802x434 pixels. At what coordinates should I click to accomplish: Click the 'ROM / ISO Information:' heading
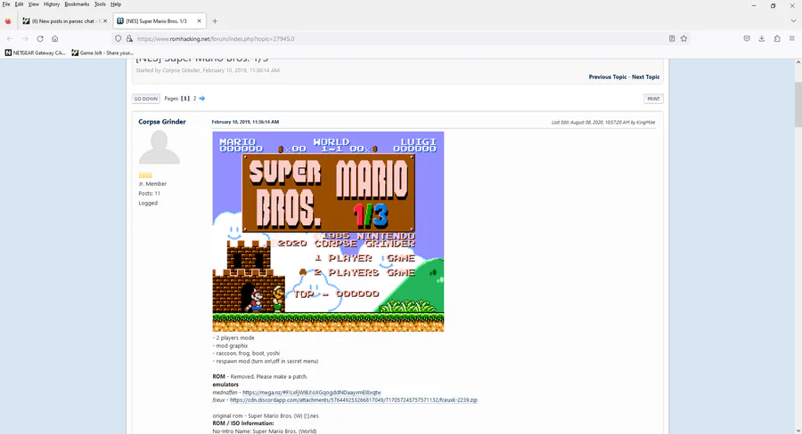[243, 423]
